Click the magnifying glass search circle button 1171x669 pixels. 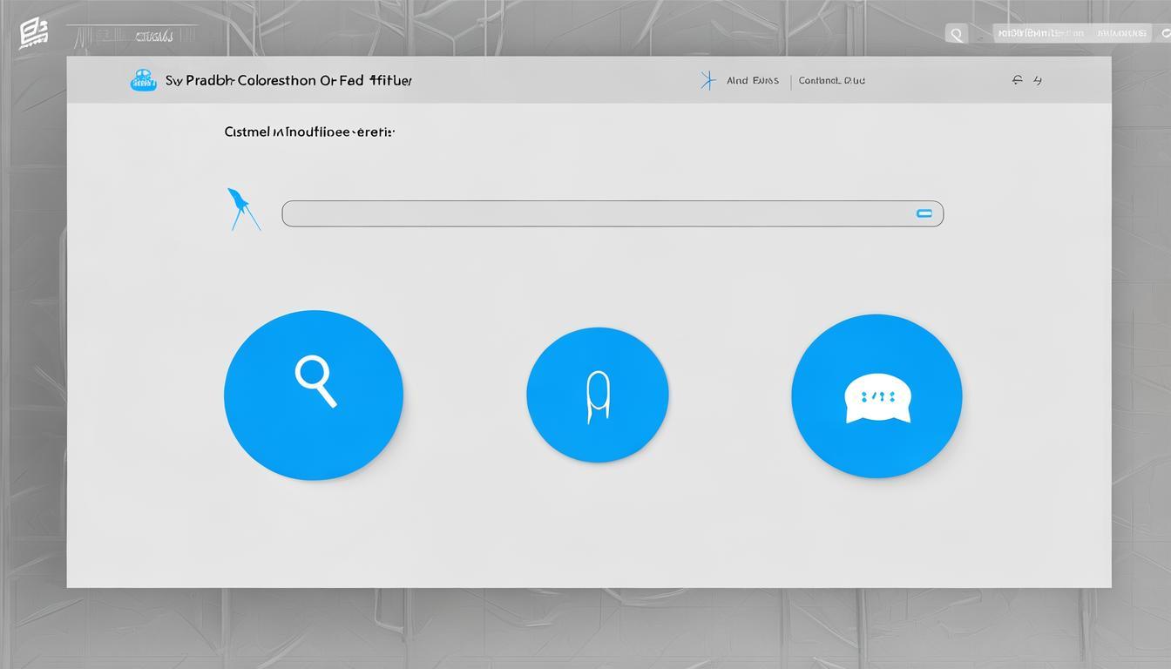(314, 395)
